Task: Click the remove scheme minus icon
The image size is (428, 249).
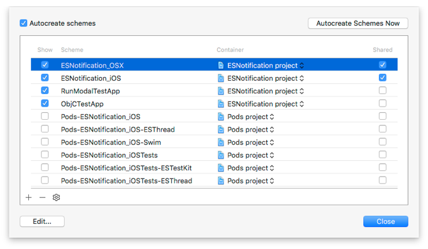Action: (x=42, y=197)
